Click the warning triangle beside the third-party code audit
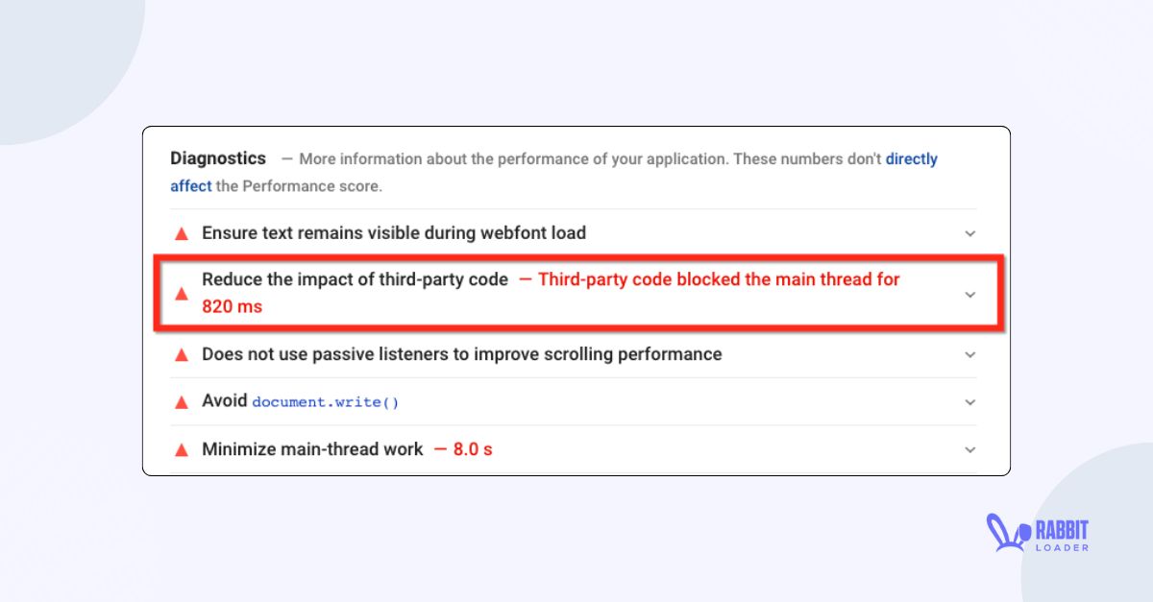This screenshot has height=602, width=1153. (x=181, y=294)
